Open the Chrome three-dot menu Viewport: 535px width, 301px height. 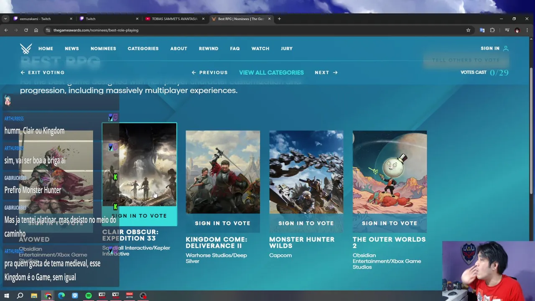(527, 30)
